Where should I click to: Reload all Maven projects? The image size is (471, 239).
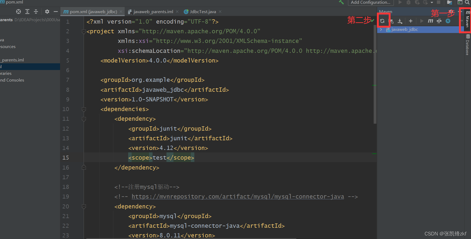(382, 21)
